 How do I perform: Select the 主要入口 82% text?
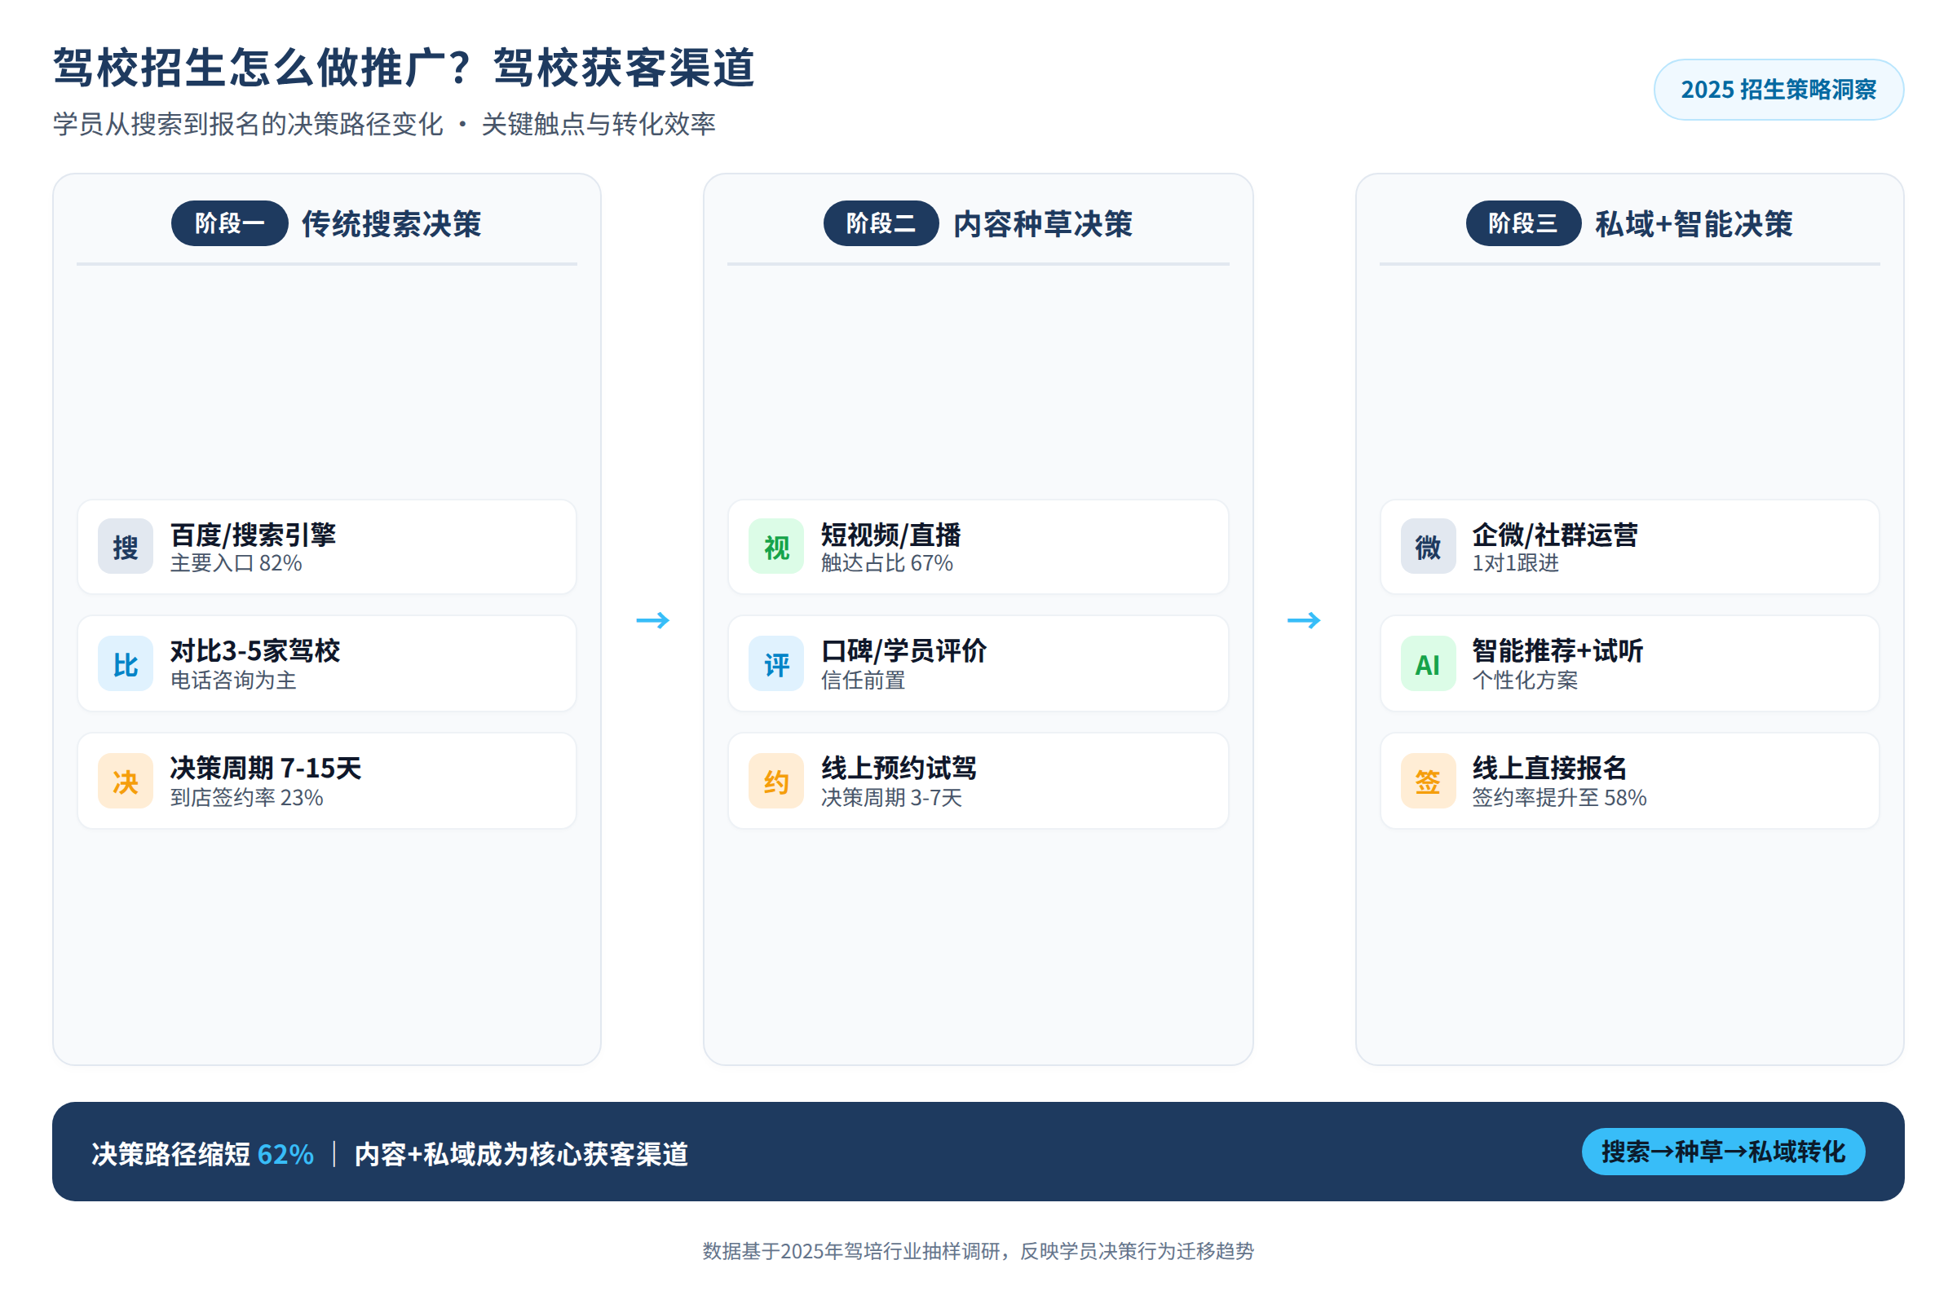(236, 564)
